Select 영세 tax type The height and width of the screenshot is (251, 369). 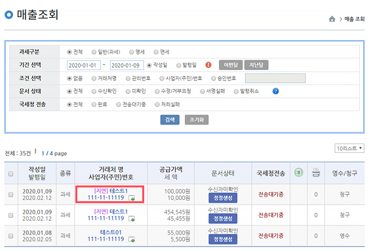click(x=132, y=52)
